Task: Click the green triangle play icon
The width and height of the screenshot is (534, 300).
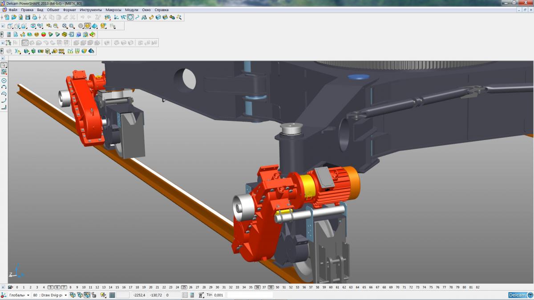Action: pos(51,34)
